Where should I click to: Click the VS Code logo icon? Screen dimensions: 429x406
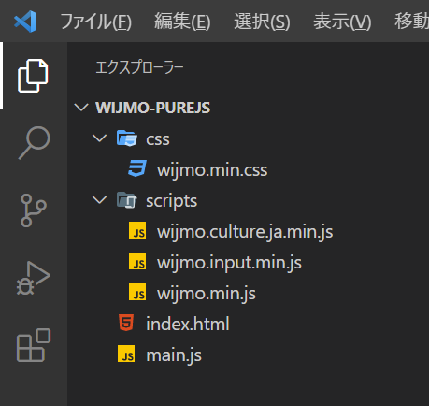point(25,22)
